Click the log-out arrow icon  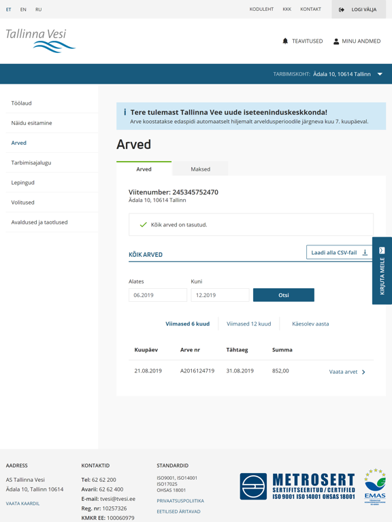click(x=342, y=10)
